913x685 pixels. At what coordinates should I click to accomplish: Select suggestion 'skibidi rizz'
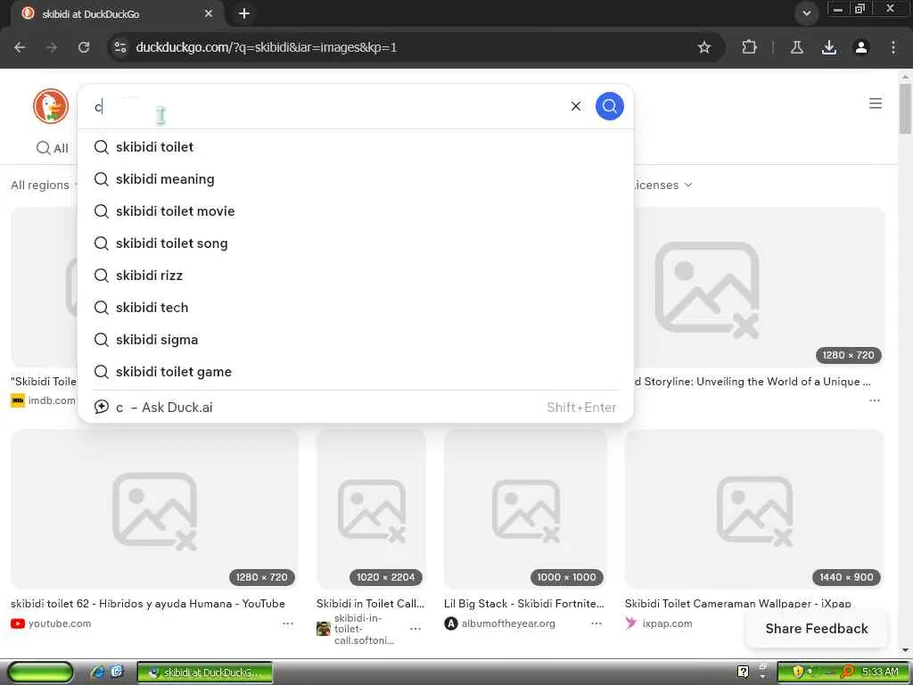[x=355, y=275]
